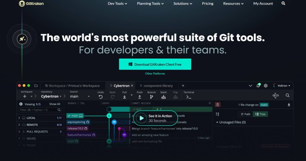The width and height of the screenshot is (306, 161).
Task: Open the workspace dropdown arrow
Action: point(31,96)
